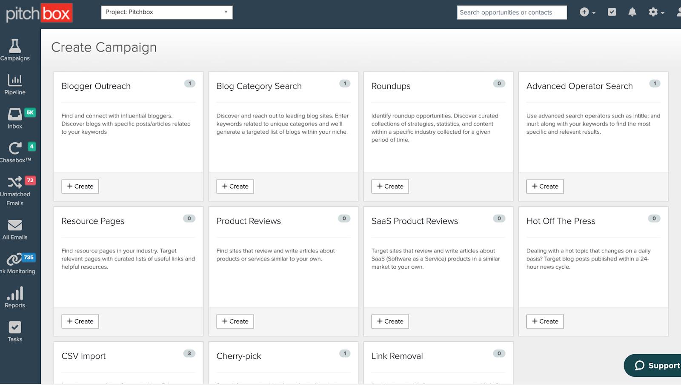
Task: Open Chasebox refresh icon
Action: (15, 148)
